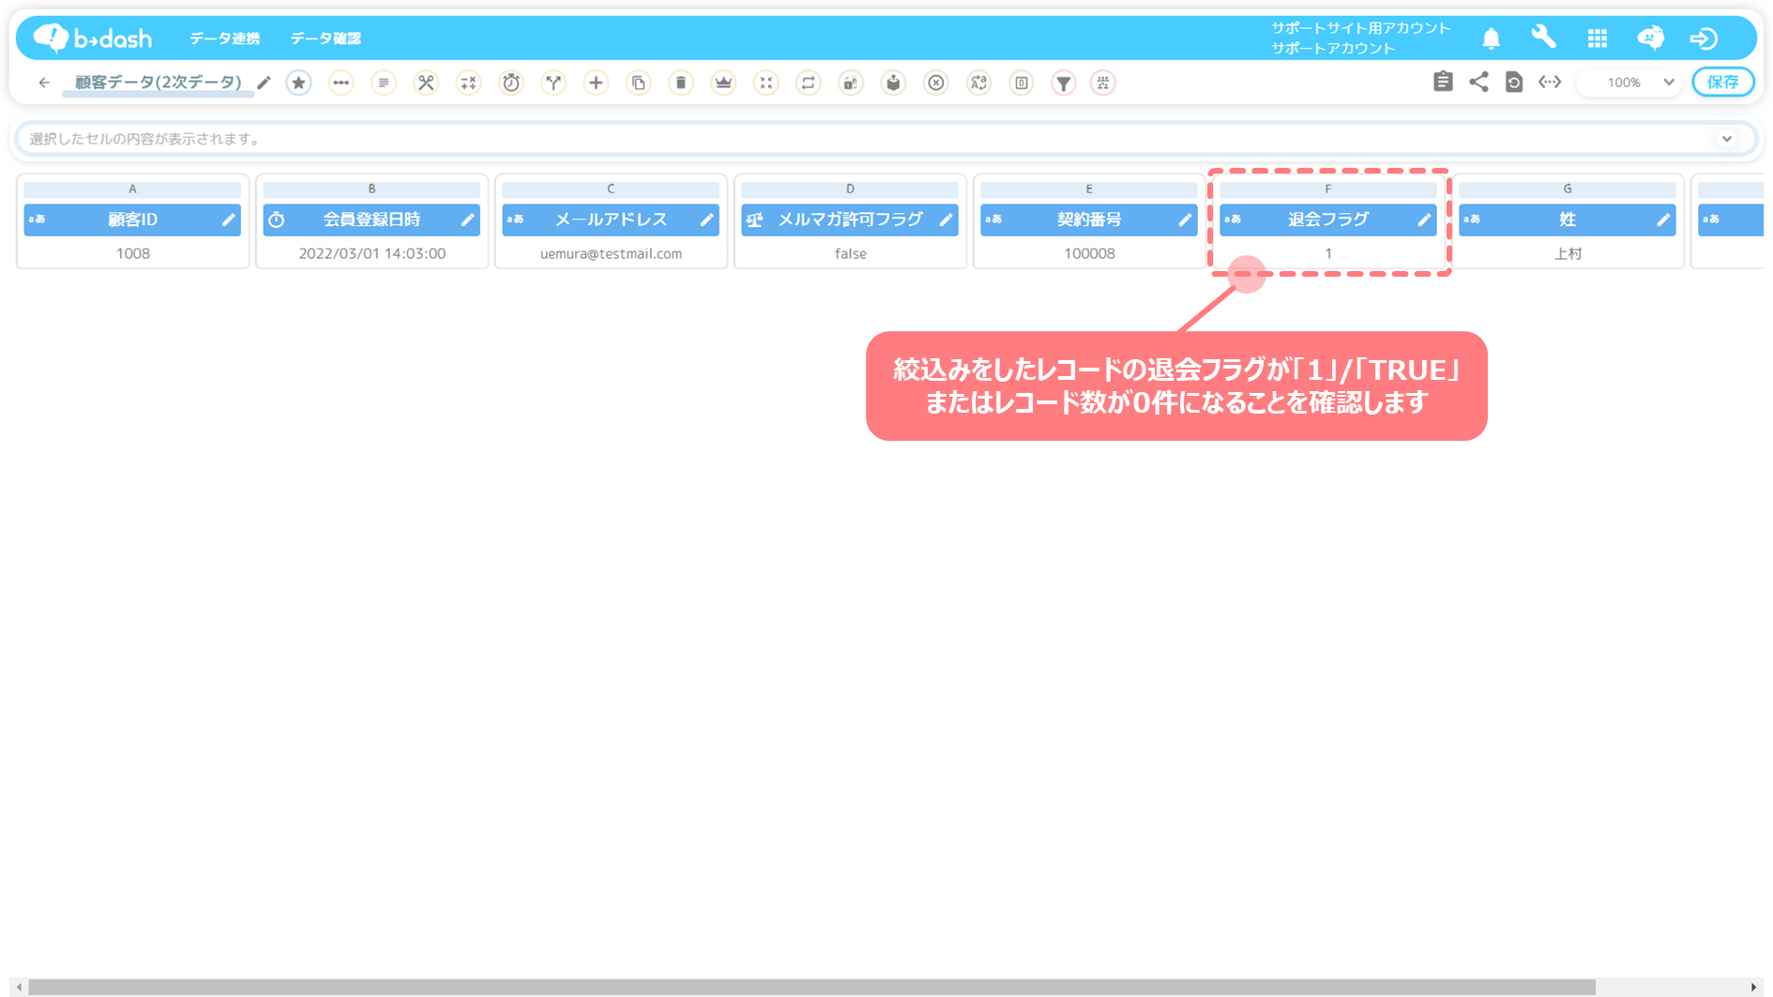The width and height of the screenshot is (1773, 997).
Task: Select the crown ranking toolbar icon
Action: (x=723, y=83)
